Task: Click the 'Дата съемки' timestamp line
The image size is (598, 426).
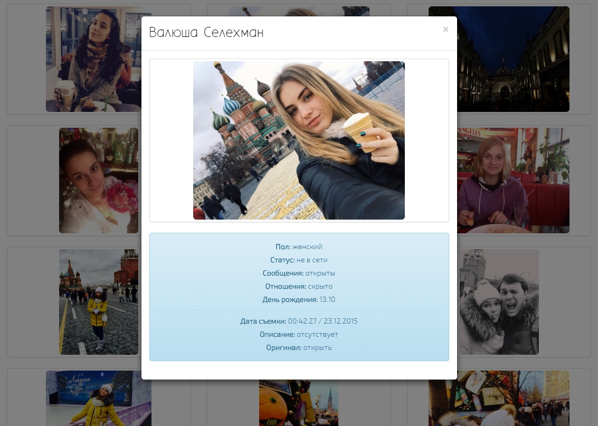Action: pos(299,321)
